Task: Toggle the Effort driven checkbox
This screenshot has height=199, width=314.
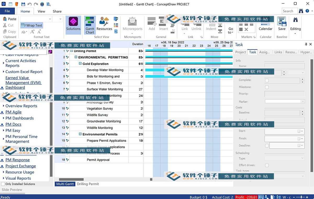Action: [267, 165]
